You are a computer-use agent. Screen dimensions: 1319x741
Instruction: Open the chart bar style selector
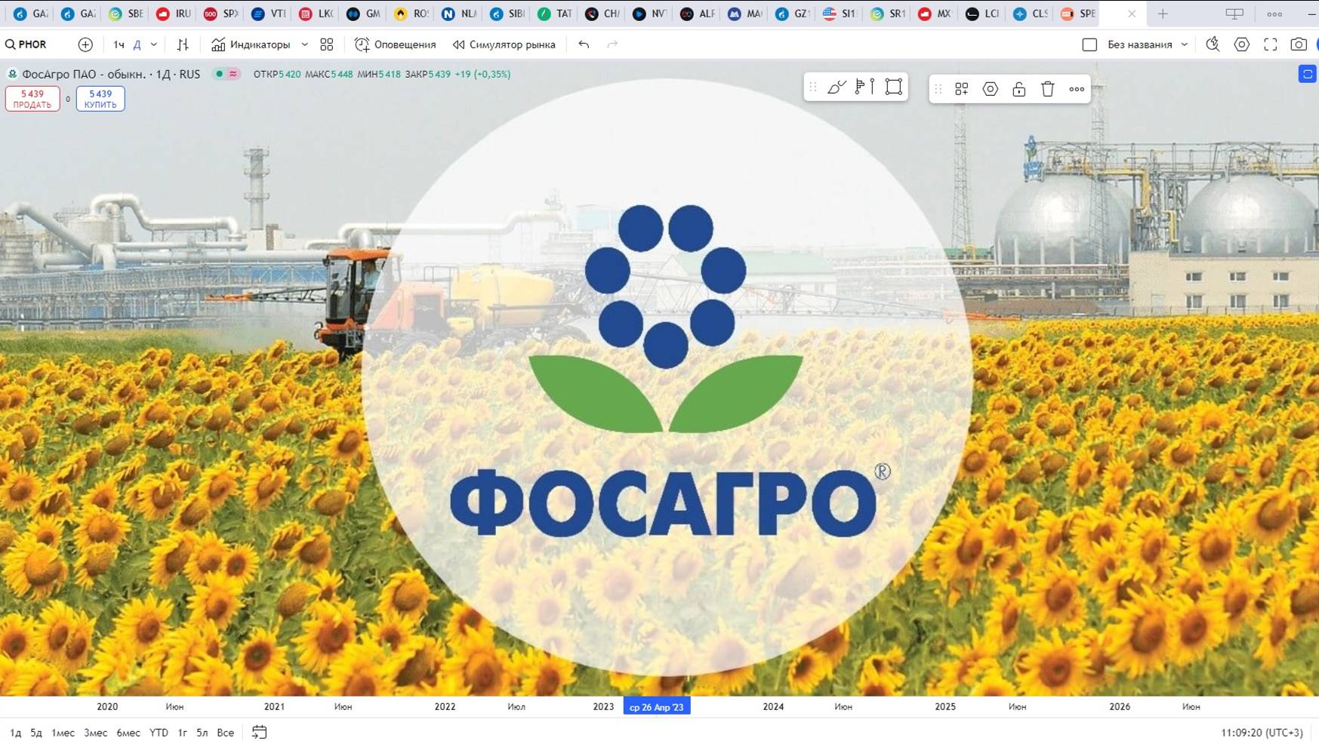(183, 45)
